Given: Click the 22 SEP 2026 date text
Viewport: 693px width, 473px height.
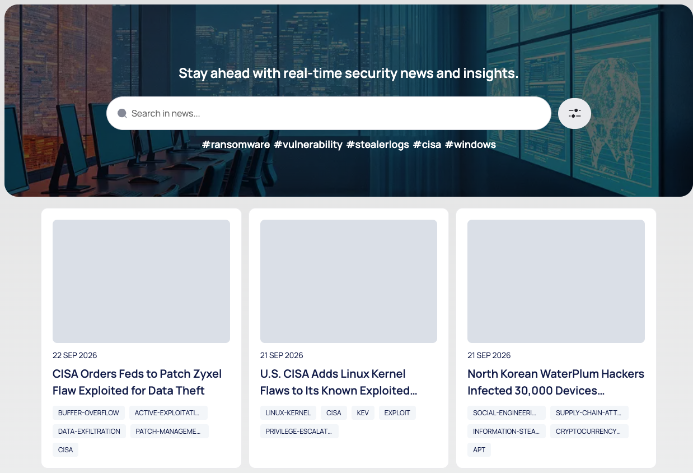Looking at the screenshot, I should pos(75,355).
